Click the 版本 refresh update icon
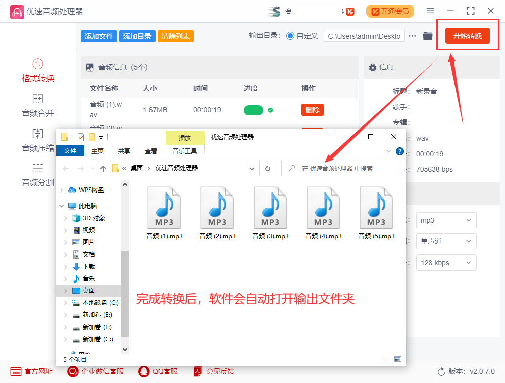Screen dimensions: 505x383 (x=441, y=372)
